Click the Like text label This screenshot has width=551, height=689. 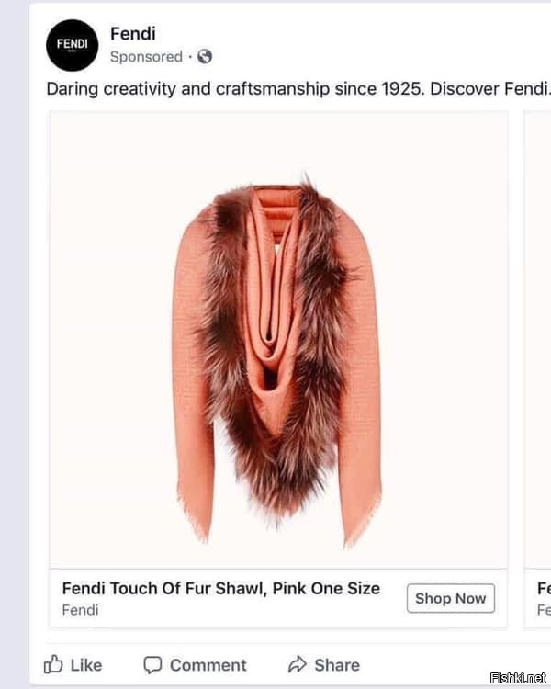point(86,665)
